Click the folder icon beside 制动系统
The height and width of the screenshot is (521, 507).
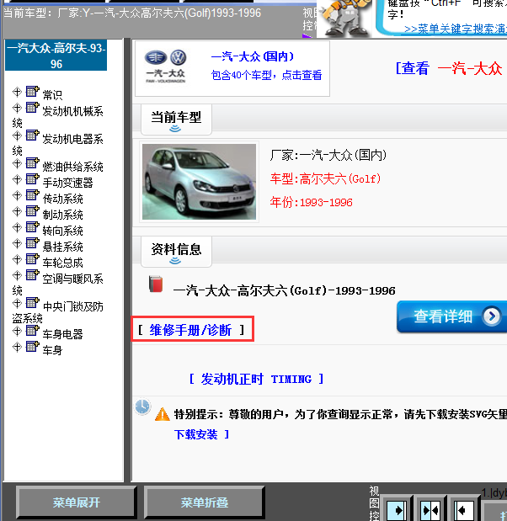click(33, 211)
